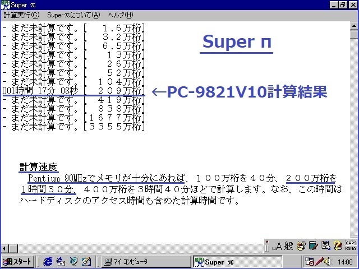The height and width of the screenshot is (269, 359).
Task: Select the 838万桁 result row
Action: pyautogui.click(x=73, y=109)
